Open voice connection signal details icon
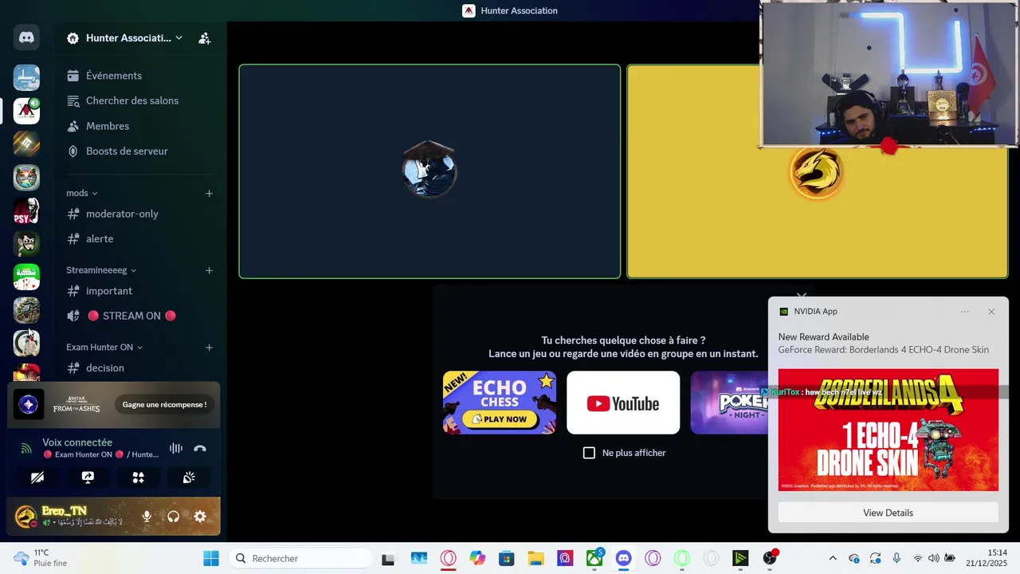 [26, 448]
